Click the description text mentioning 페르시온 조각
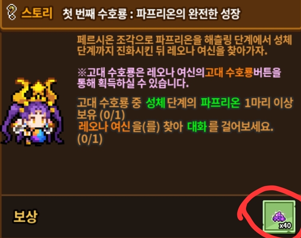The width and height of the screenshot is (301, 238). (184, 45)
